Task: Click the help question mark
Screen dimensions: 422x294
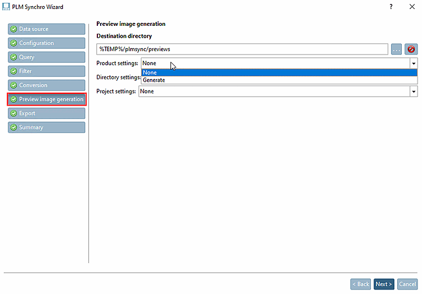Action: pyautogui.click(x=391, y=7)
